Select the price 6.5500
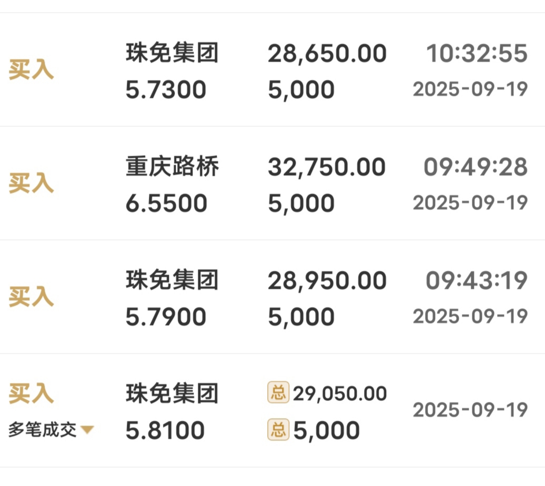Viewport: 545px width, 486px height. tap(166, 203)
